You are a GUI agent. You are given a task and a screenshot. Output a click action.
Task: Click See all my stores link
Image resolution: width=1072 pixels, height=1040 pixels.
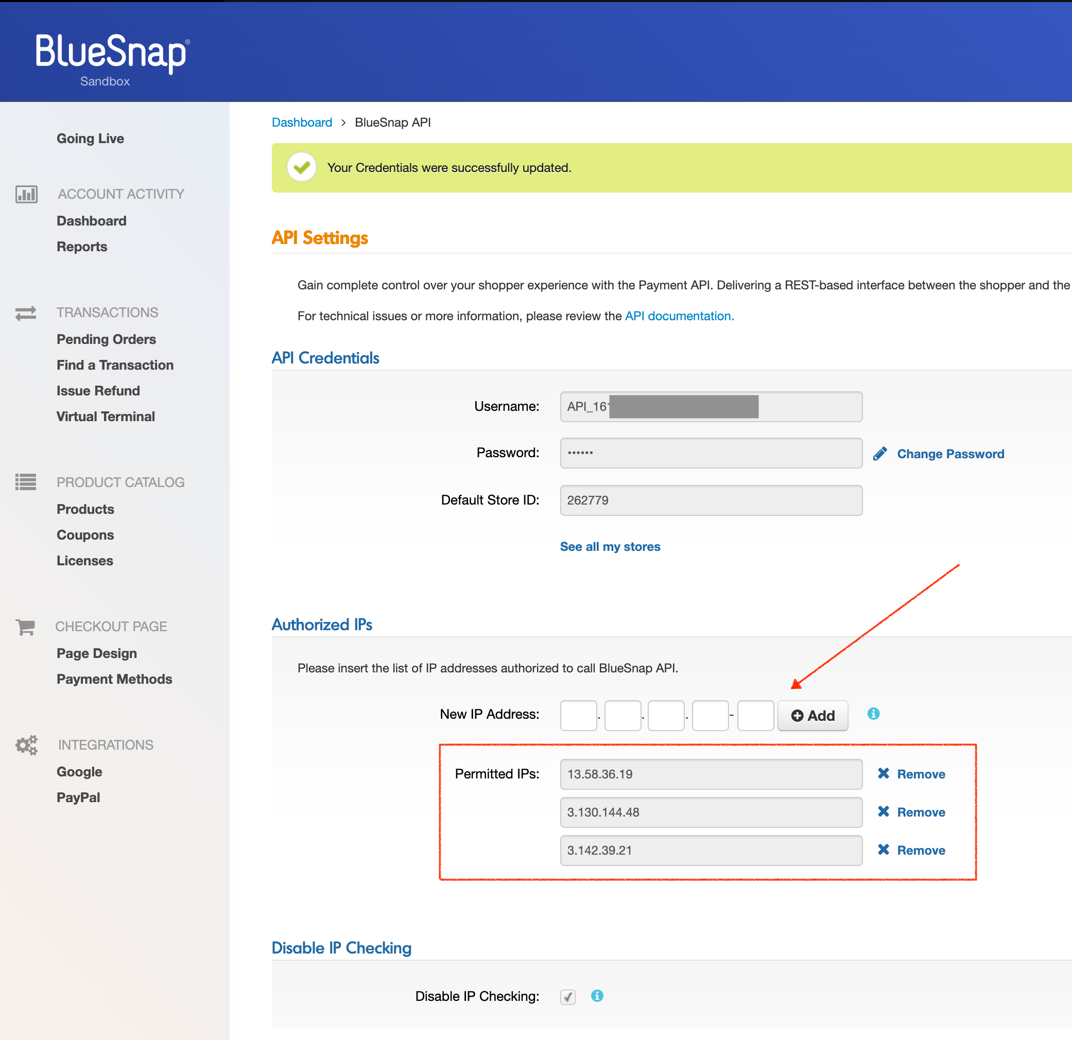[x=610, y=547]
